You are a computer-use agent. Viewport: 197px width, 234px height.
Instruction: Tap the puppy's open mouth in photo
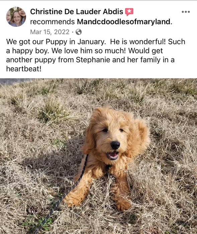coord(113,155)
